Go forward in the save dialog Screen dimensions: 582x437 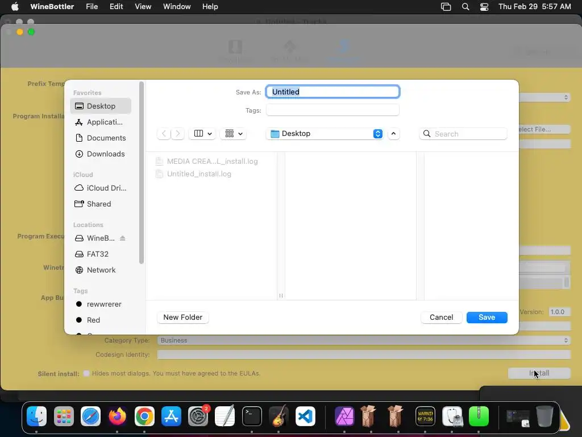click(178, 133)
